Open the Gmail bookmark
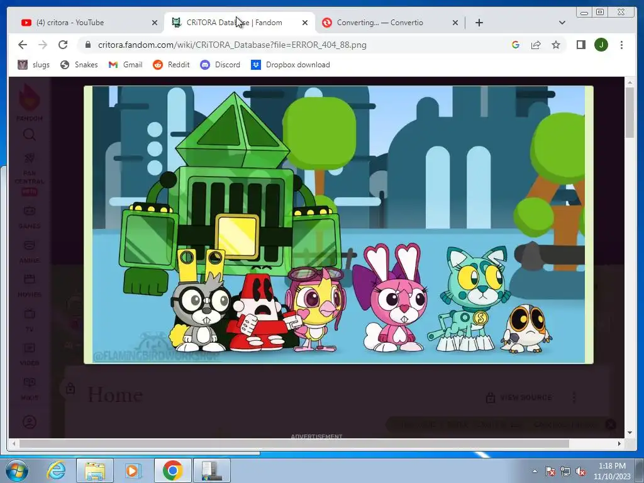The width and height of the screenshot is (644, 483). [x=125, y=65]
